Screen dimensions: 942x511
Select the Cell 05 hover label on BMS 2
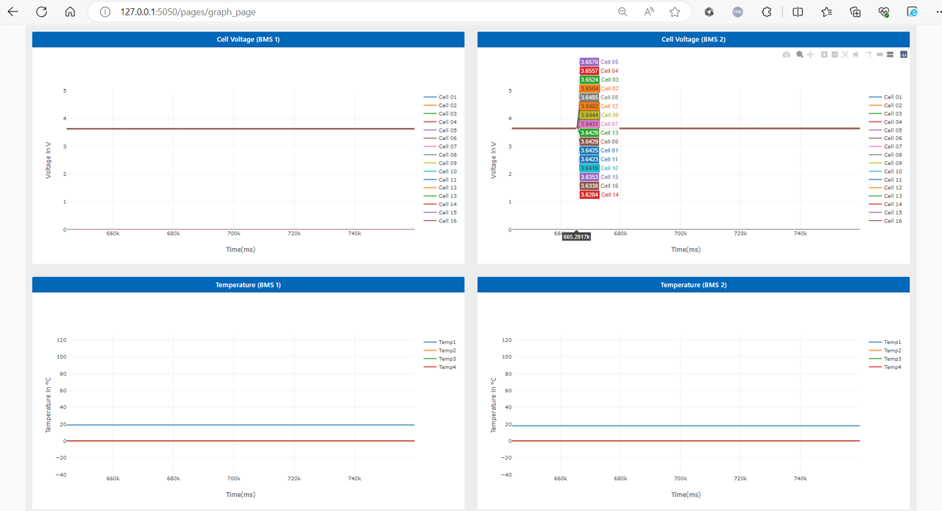coord(598,61)
